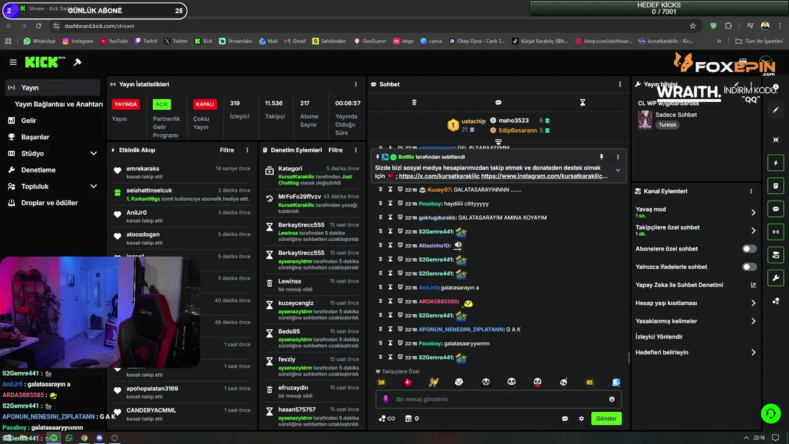This screenshot has height=444, width=789.
Task: Click the chat icon in right sidebar
Action: pyautogui.click(x=775, y=209)
